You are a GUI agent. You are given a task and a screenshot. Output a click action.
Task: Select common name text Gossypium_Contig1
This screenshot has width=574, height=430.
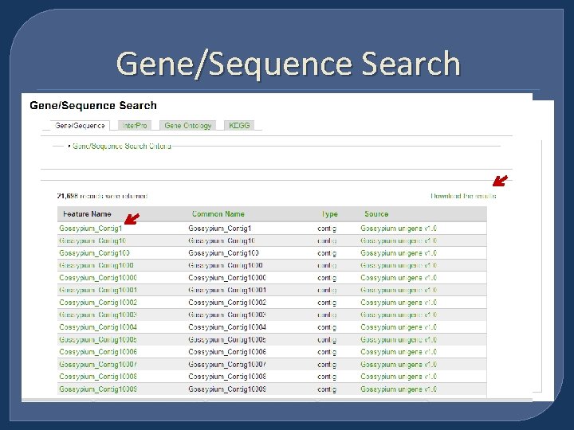220,229
